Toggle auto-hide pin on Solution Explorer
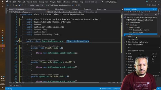This screenshot has height=90, width=161. [x=153, y=9]
